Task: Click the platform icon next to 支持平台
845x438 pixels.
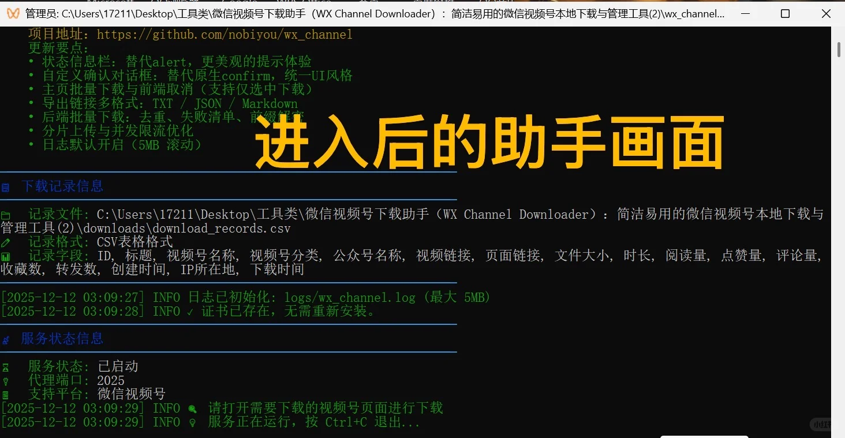Action: pos(5,394)
